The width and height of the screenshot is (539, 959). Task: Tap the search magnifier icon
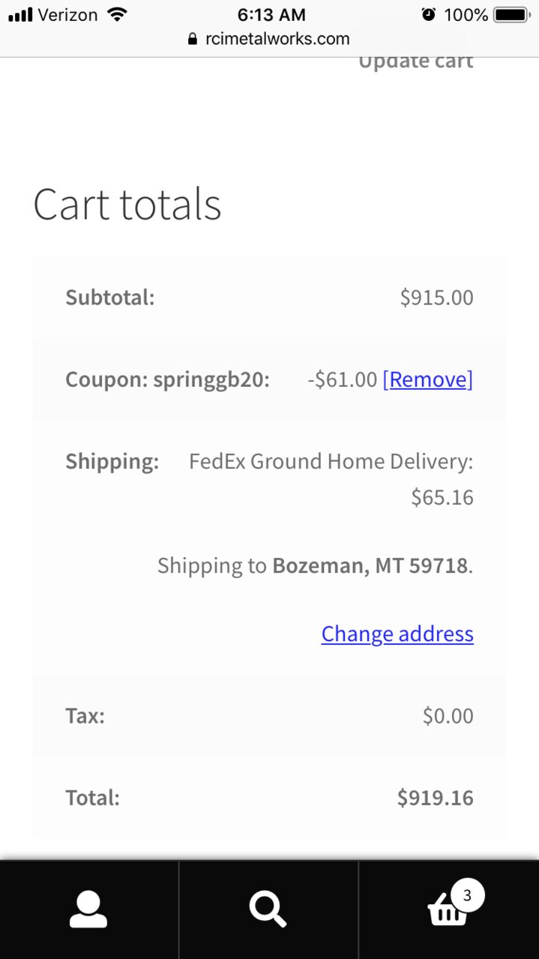point(268,910)
